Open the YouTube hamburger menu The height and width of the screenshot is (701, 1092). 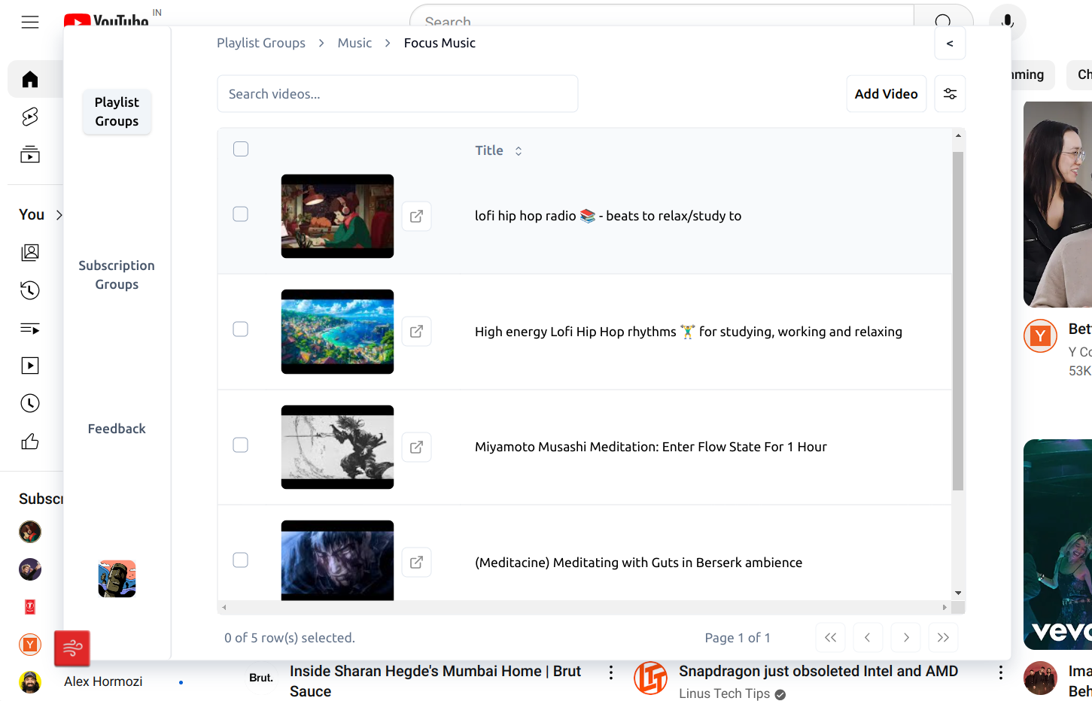point(30,22)
